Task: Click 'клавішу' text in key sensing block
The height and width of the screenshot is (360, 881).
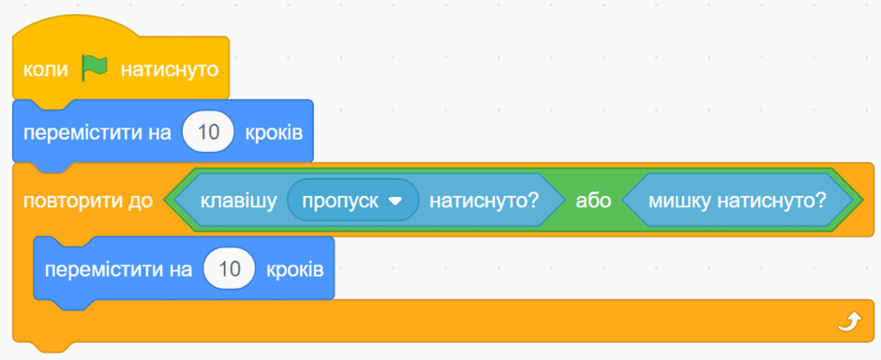Action: (x=239, y=201)
